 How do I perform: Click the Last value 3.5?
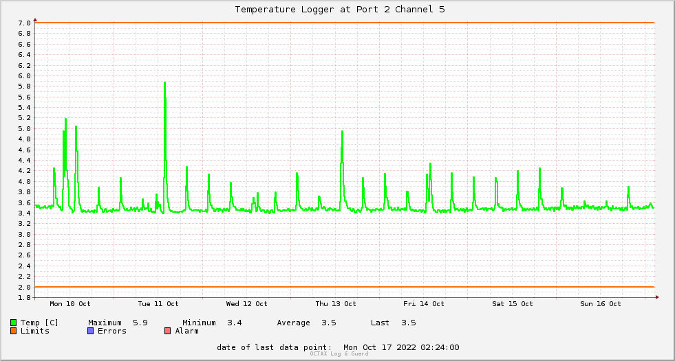point(409,323)
